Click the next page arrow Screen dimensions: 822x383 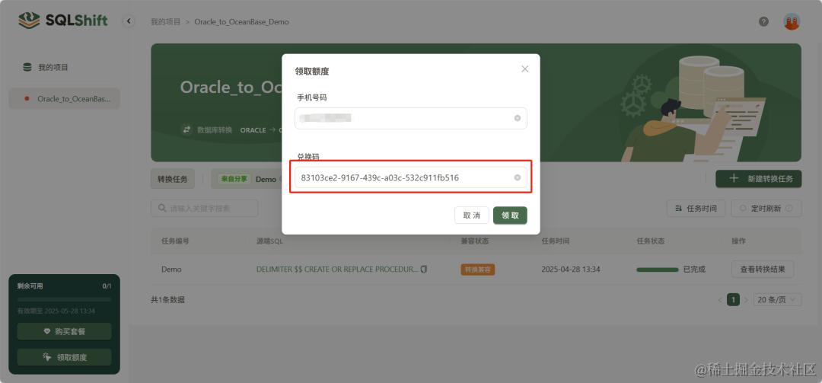(x=746, y=299)
